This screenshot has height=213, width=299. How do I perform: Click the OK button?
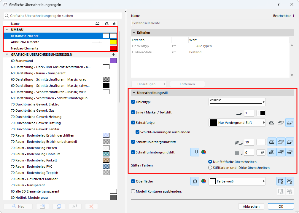(281, 206)
